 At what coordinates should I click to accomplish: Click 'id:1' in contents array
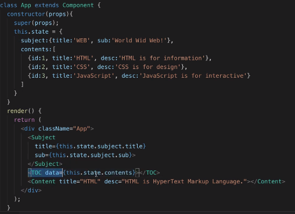click(x=38, y=58)
